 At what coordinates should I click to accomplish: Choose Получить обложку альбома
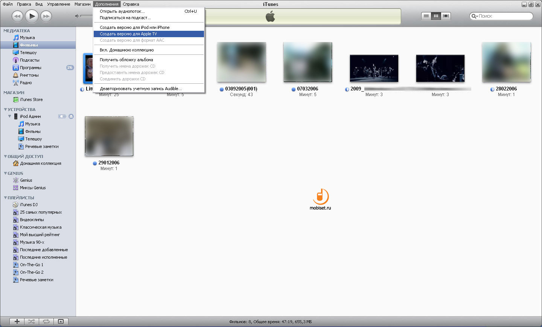coord(149,60)
